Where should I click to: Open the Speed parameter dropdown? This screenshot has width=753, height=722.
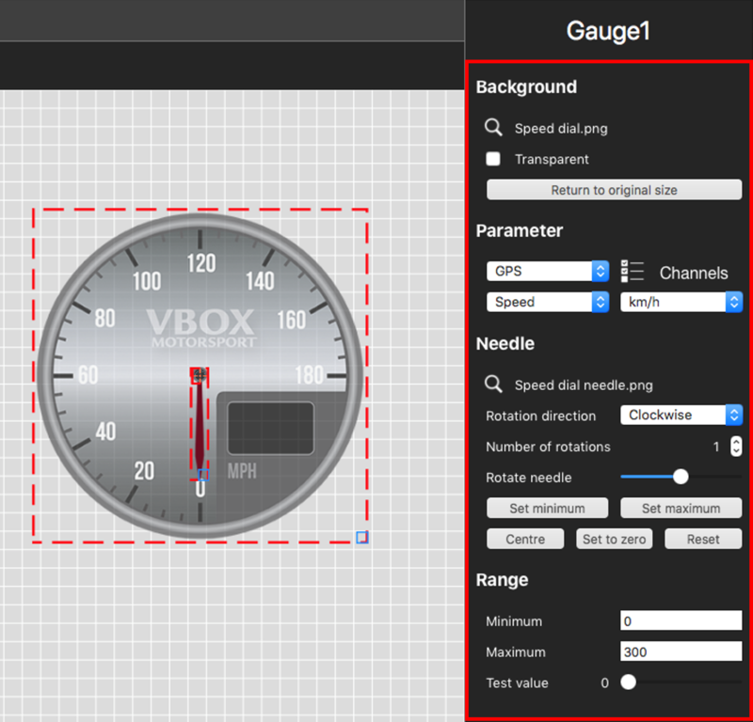548,302
